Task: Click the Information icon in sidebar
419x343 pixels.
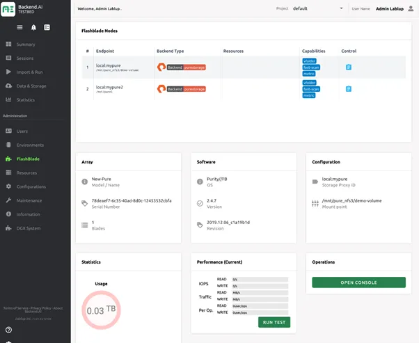Action: pos(8,214)
